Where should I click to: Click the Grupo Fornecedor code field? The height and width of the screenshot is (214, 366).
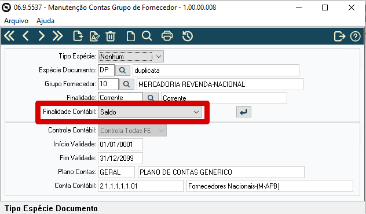tap(108, 84)
